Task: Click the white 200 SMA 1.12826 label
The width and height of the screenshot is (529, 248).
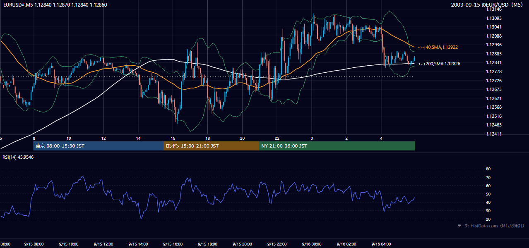Action: 439,64
